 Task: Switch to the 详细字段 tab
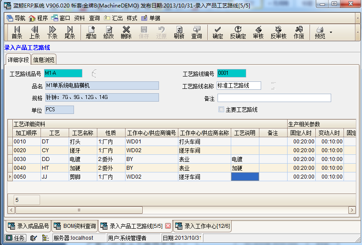point(18,60)
